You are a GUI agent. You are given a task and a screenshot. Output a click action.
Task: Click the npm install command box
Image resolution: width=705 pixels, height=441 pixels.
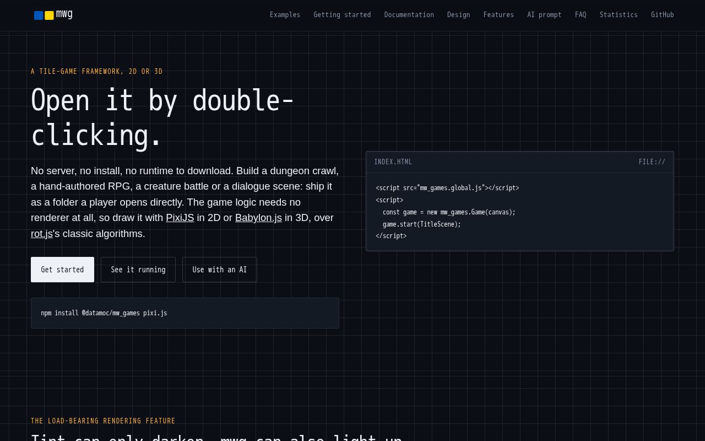pyautogui.click(x=185, y=313)
